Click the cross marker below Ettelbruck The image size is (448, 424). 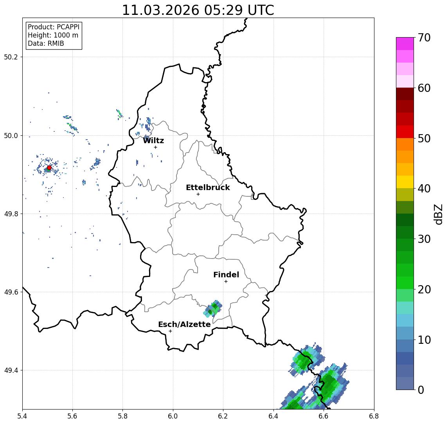[x=198, y=194]
